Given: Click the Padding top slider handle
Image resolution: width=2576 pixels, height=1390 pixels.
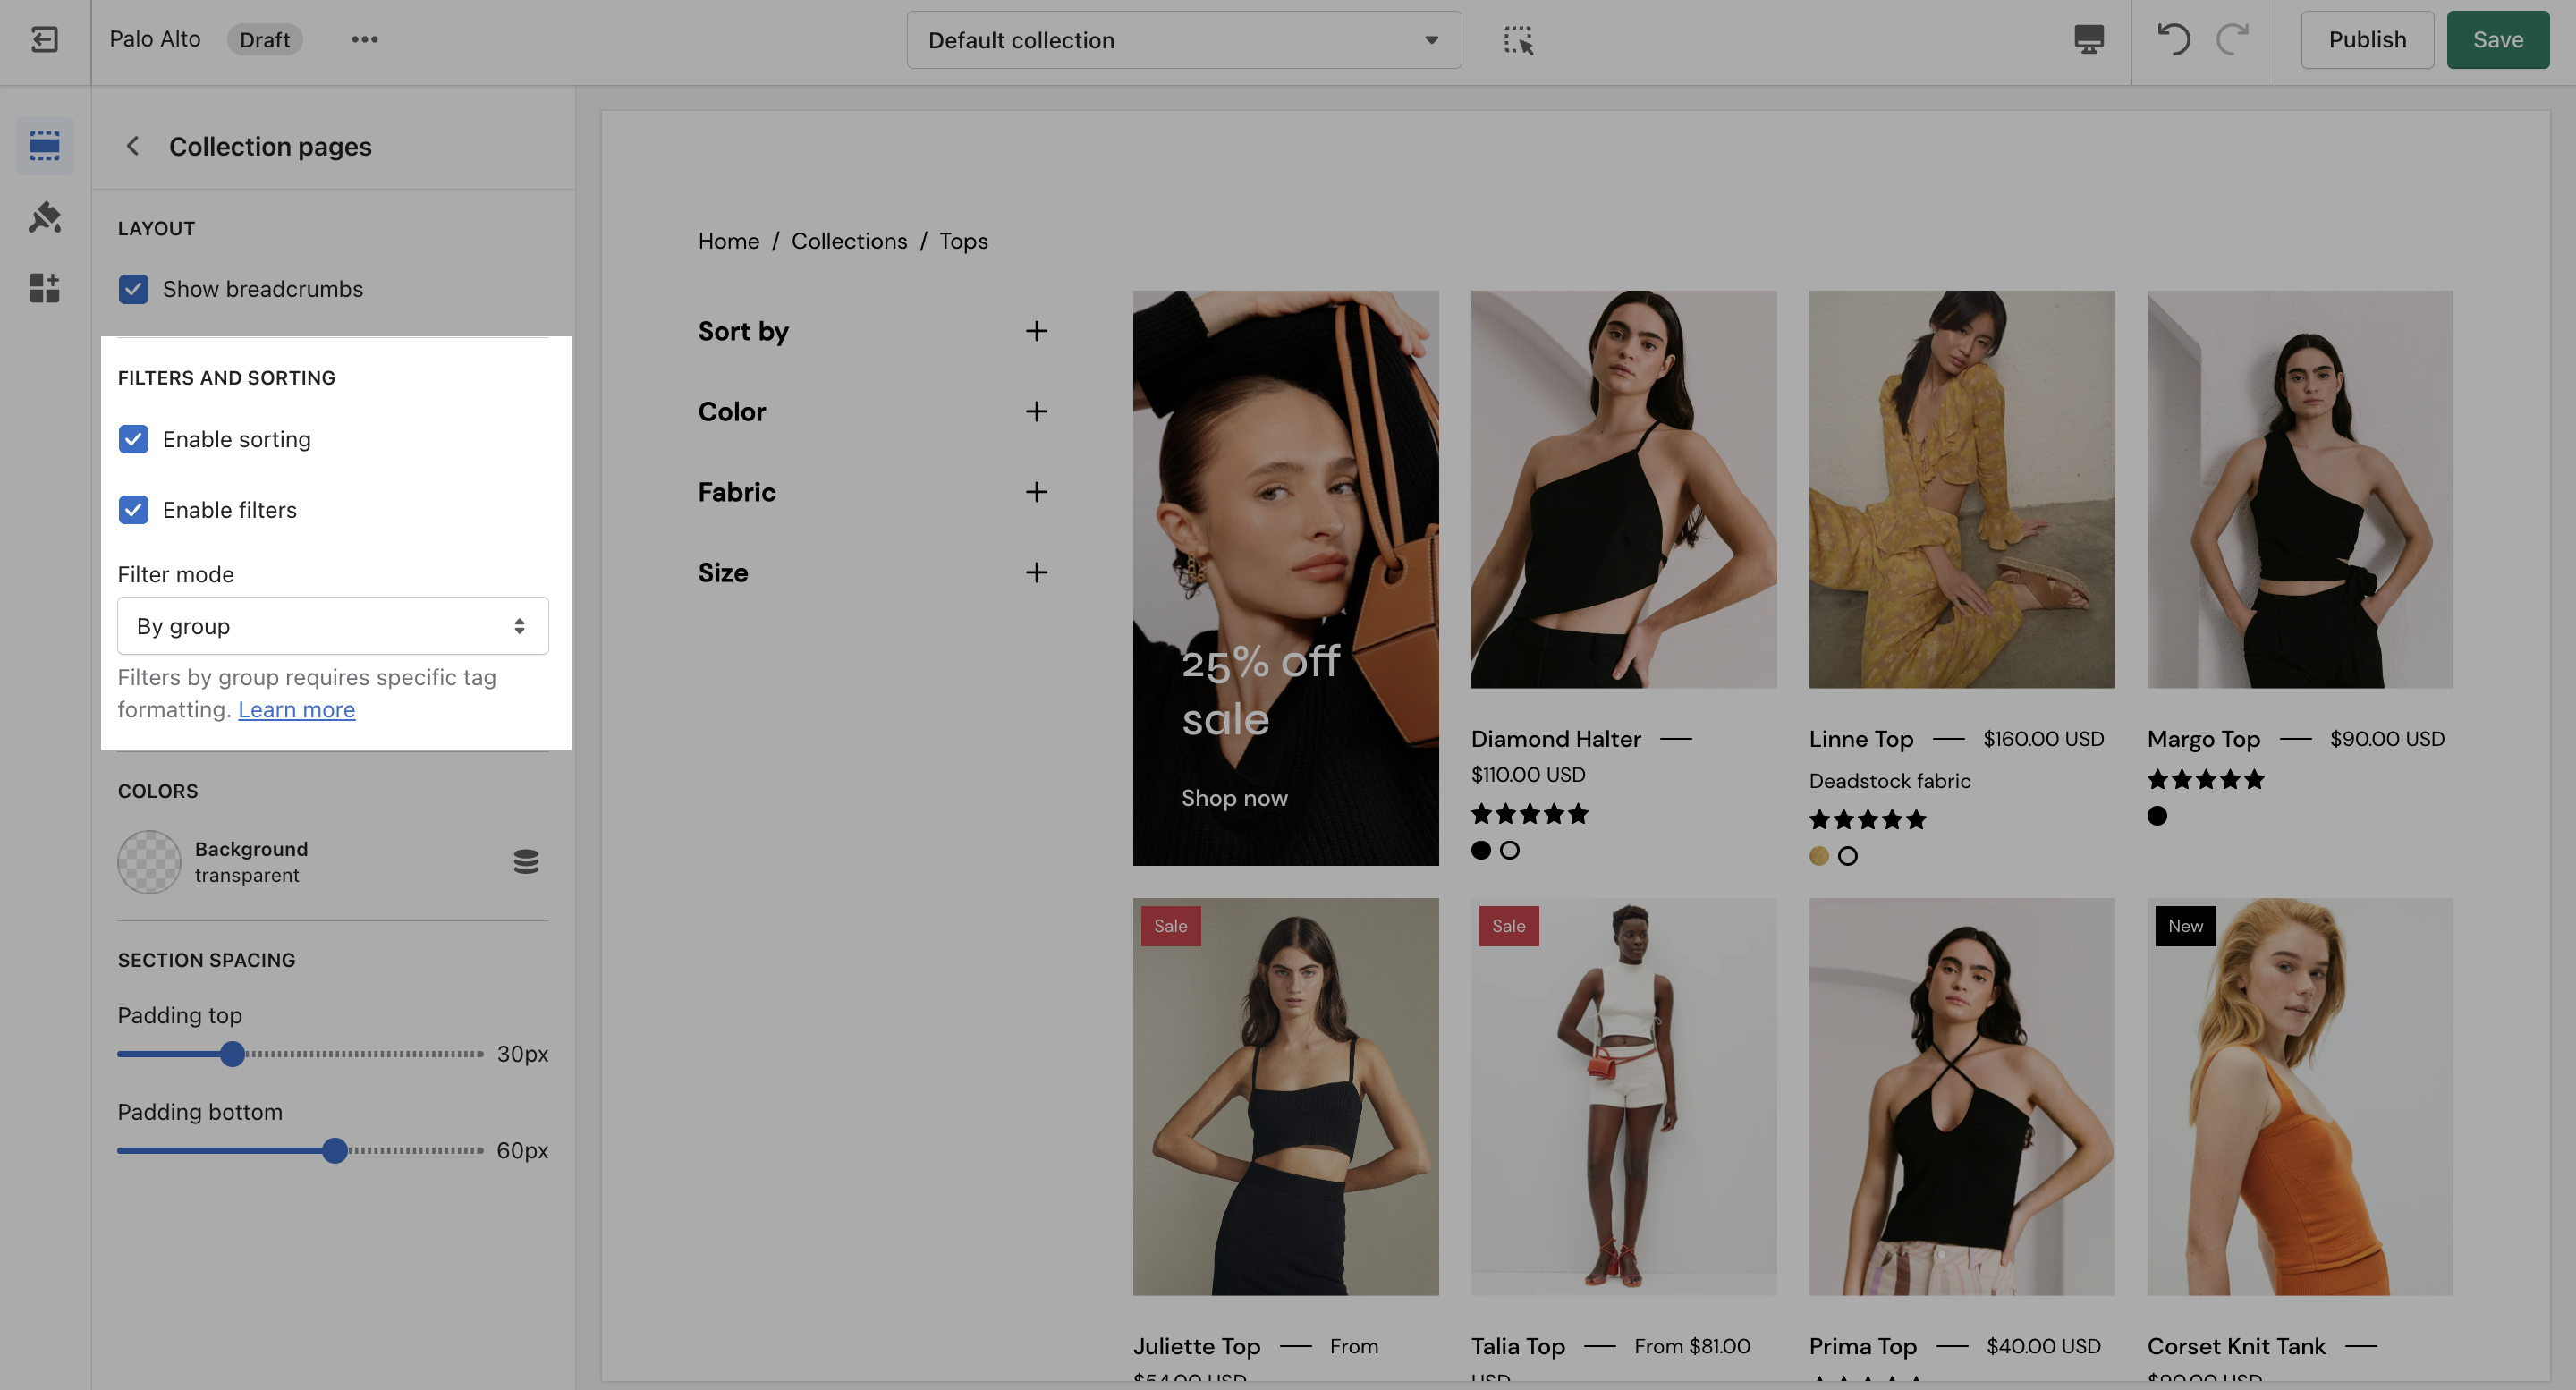Looking at the screenshot, I should (232, 1054).
